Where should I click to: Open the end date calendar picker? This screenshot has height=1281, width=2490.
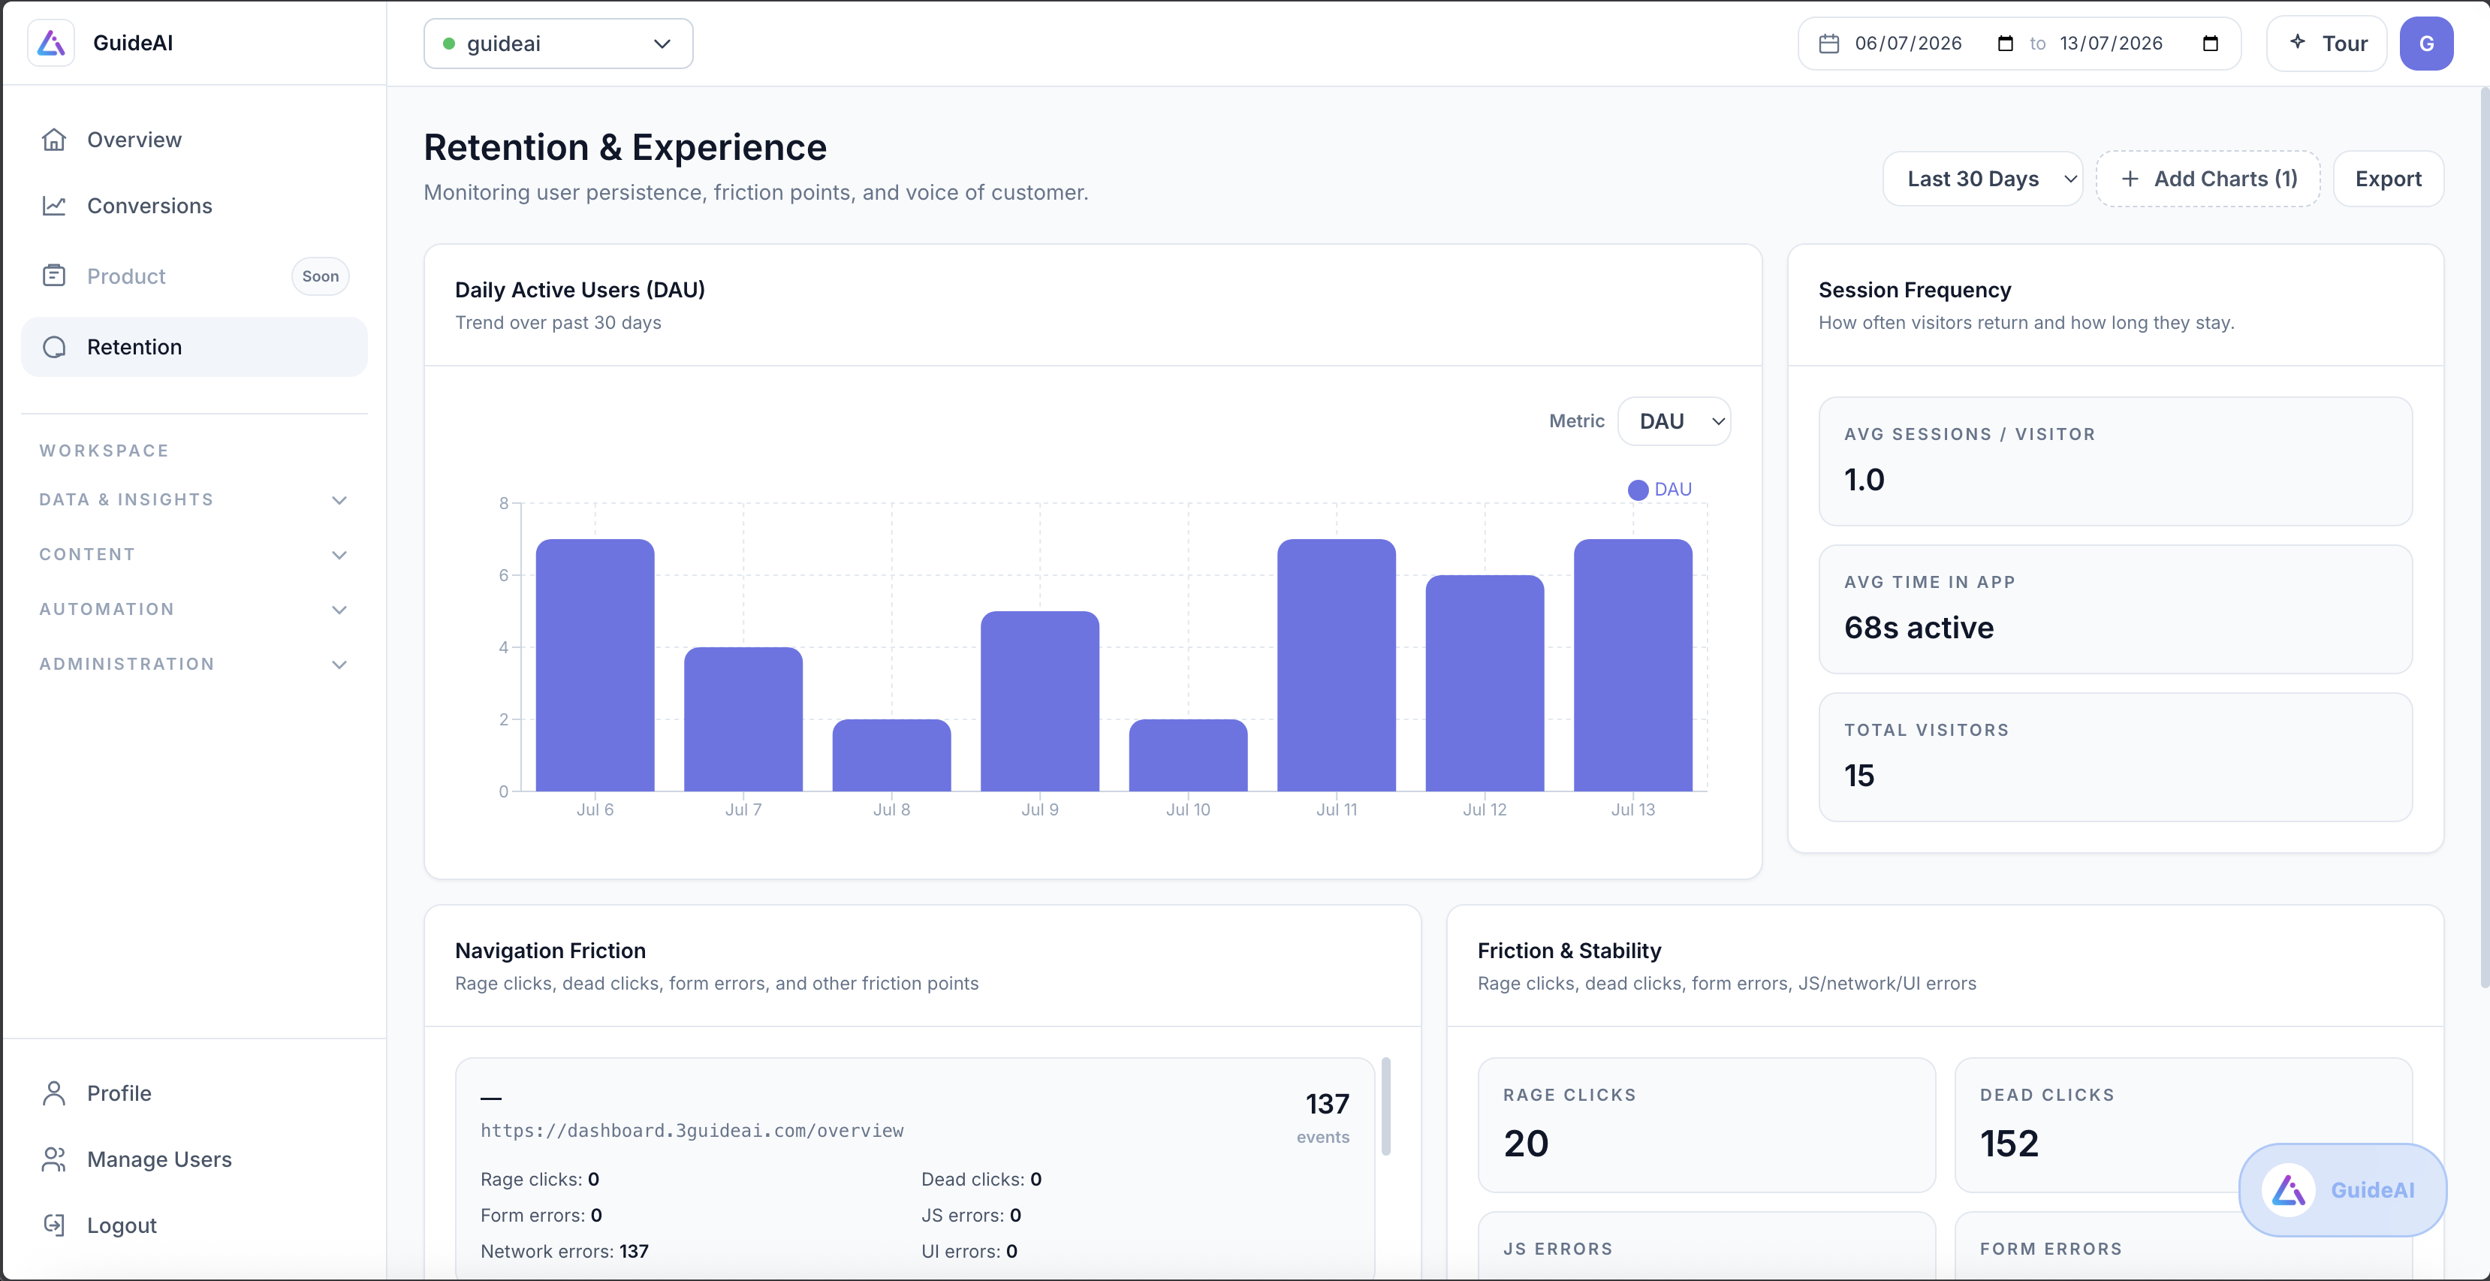2210,44
